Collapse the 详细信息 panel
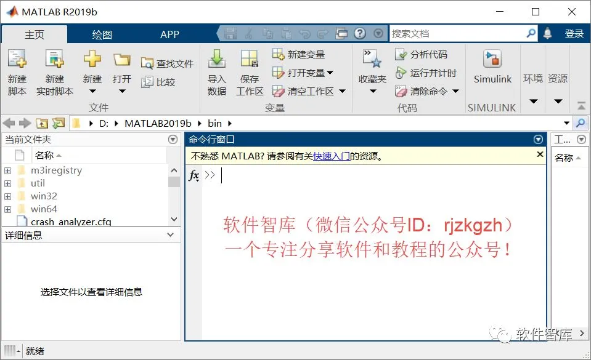591x360 pixels. (x=170, y=235)
